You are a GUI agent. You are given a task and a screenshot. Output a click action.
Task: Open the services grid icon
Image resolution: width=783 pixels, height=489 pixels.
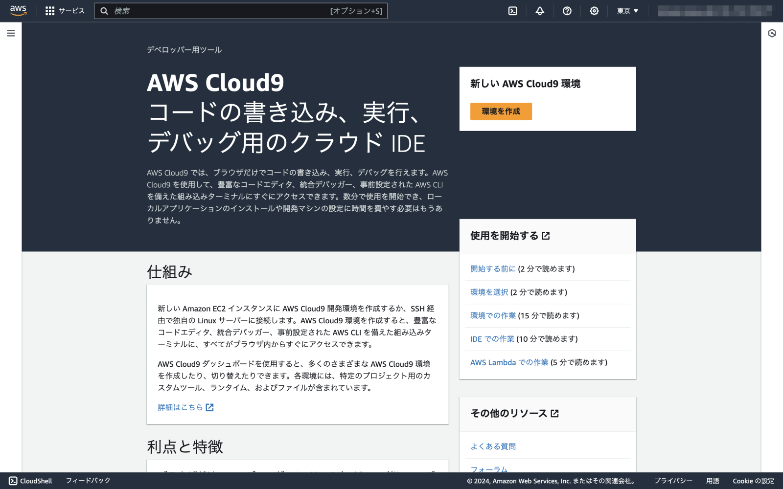click(49, 11)
